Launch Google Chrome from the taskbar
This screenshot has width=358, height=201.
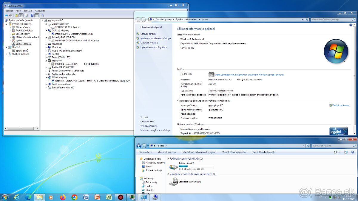click(x=74, y=197)
